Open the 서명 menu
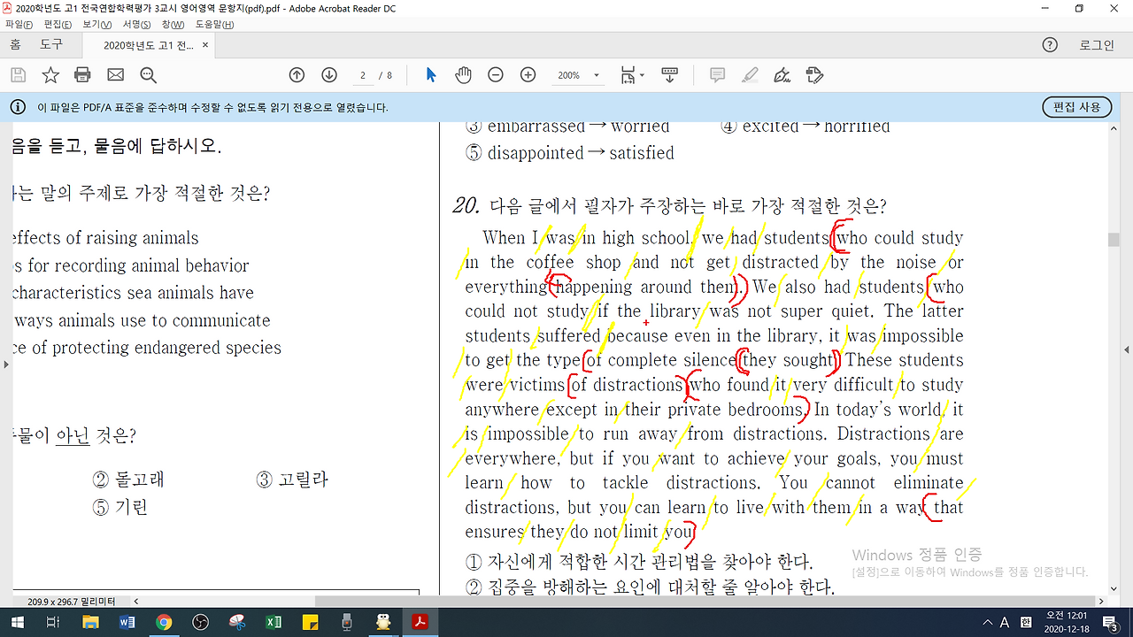The image size is (1133, 637). coord(137,24)
